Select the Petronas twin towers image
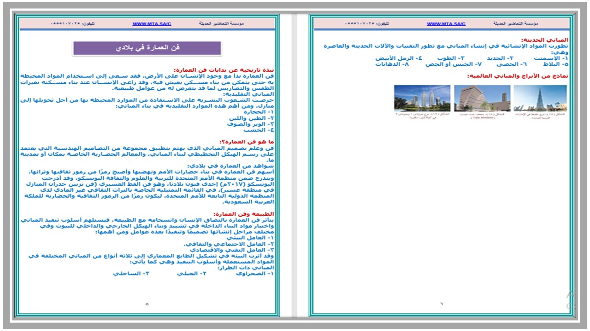Screen dimensions: 590x331 click(x=422, y=98)
